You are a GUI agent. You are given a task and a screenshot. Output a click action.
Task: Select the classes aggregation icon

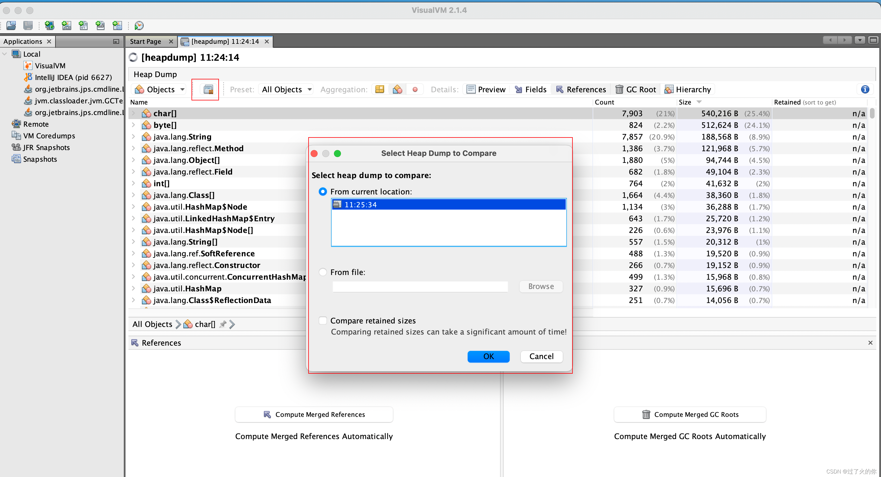[397, 90]
